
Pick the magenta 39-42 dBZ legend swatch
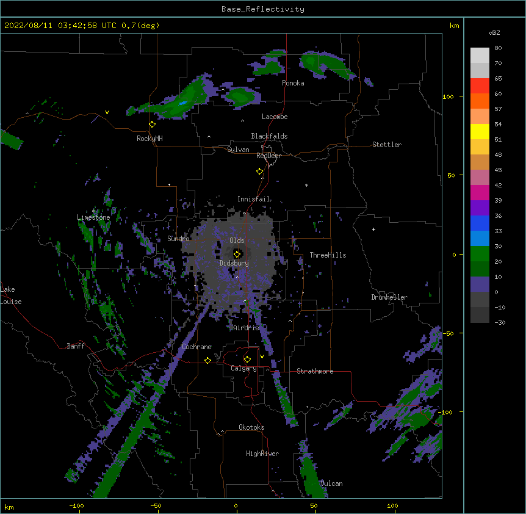coord(480,192)
